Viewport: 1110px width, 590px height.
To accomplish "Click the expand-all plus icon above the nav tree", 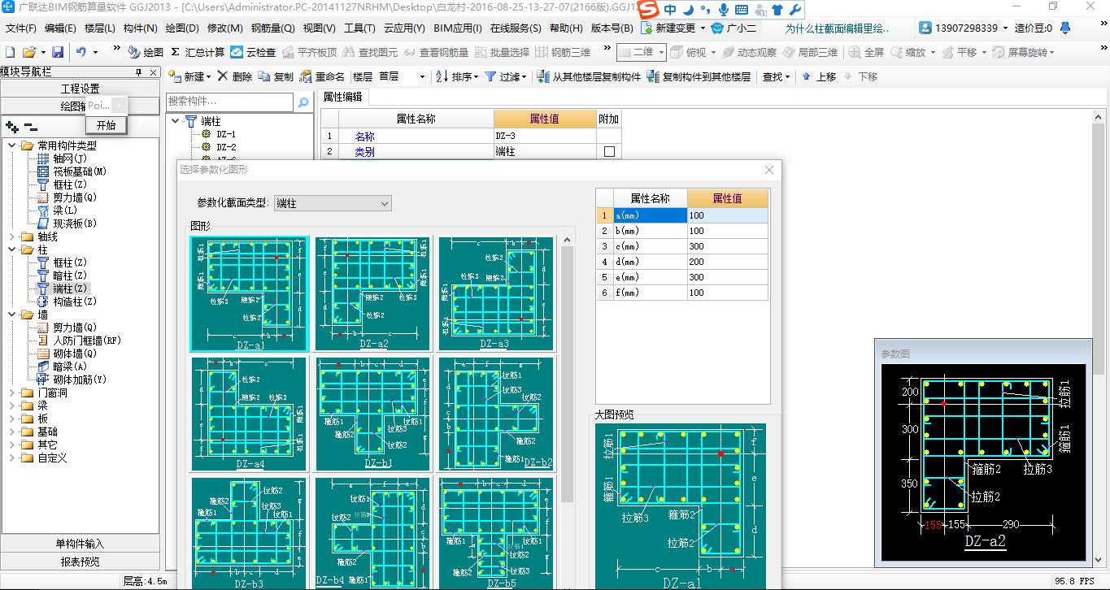I will (x=11, y=127).
